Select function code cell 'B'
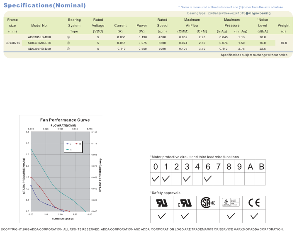 click(260, 166)
